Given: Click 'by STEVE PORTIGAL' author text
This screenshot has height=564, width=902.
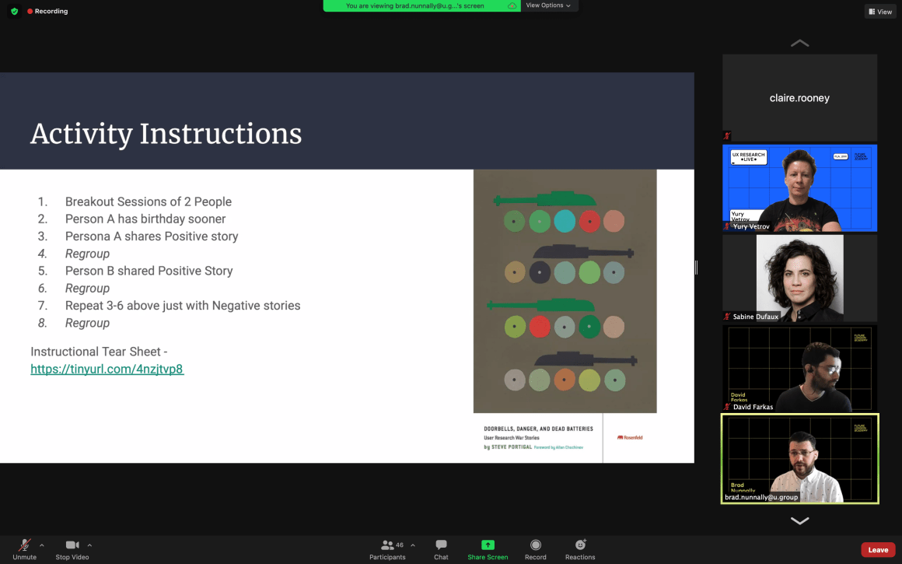Looking at the screenshot, I should (508, 447).
